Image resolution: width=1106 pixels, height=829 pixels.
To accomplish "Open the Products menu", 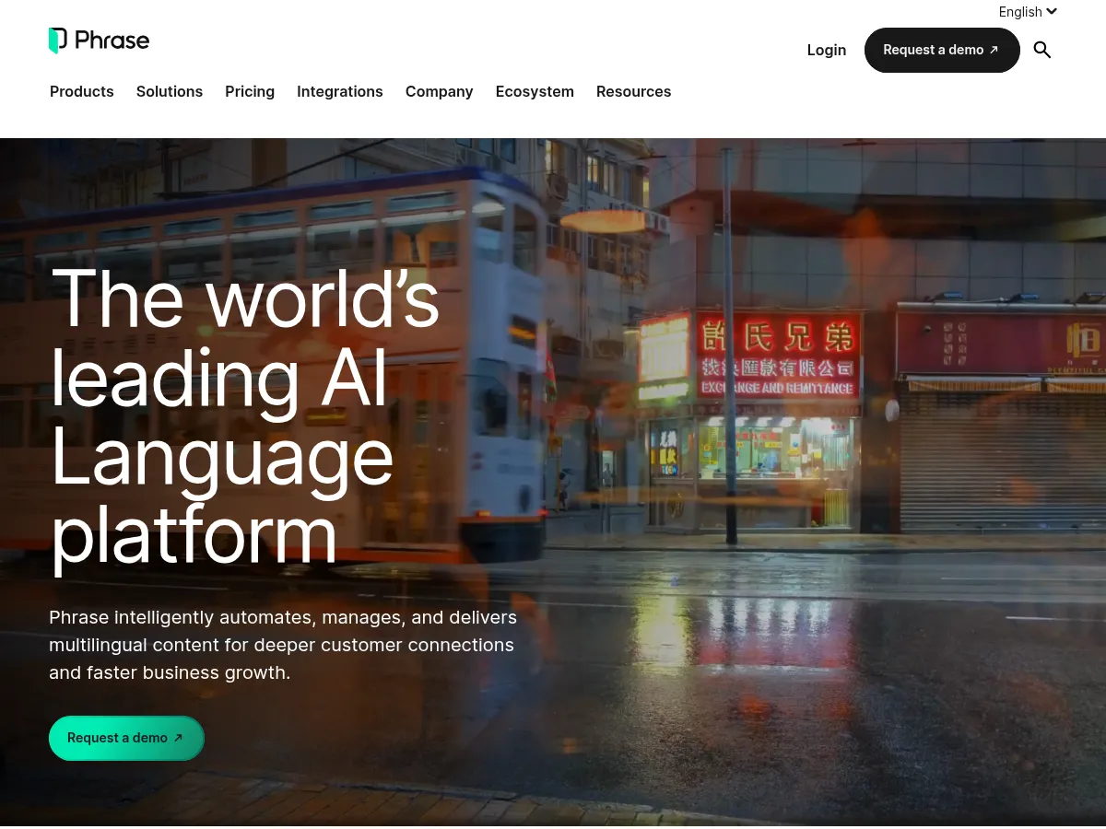I will coord(82,91).
